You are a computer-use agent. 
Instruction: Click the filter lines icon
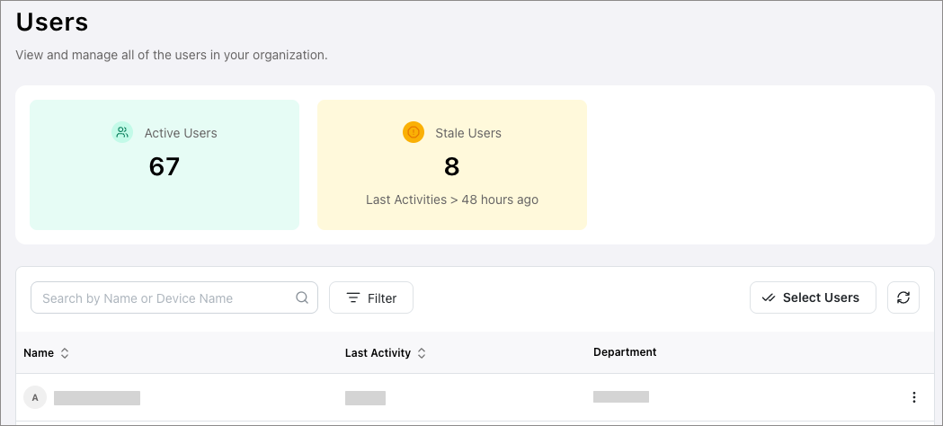pyautogui.click(x=353, y=298)
